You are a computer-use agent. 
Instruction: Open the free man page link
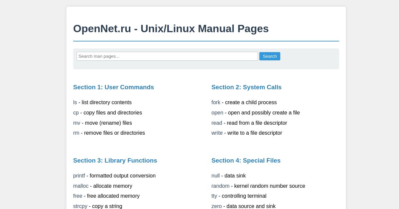77,196
